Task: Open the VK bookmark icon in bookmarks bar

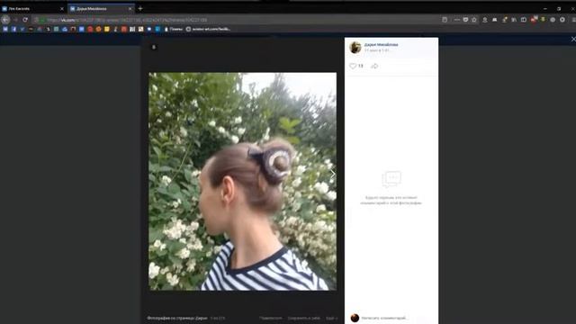Action: pyautogui.click(x=5, y=29)
